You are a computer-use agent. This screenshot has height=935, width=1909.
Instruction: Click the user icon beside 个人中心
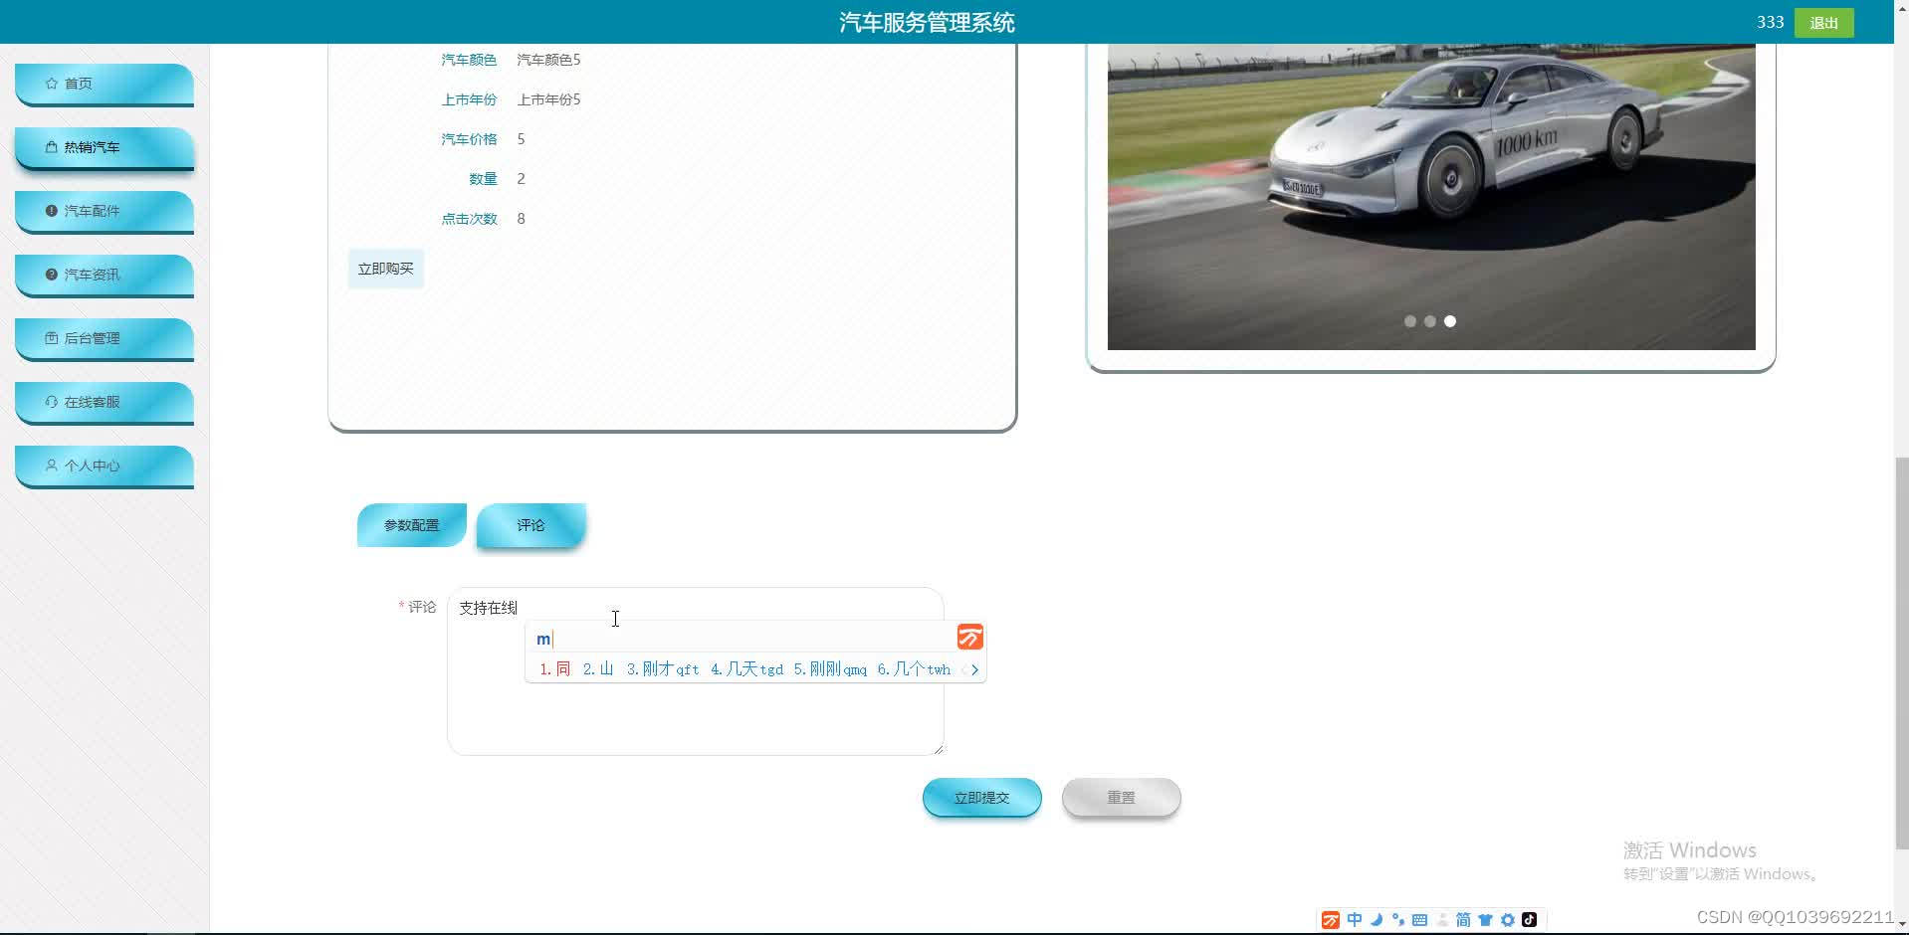pyautogui.click(x=52, y=466)
